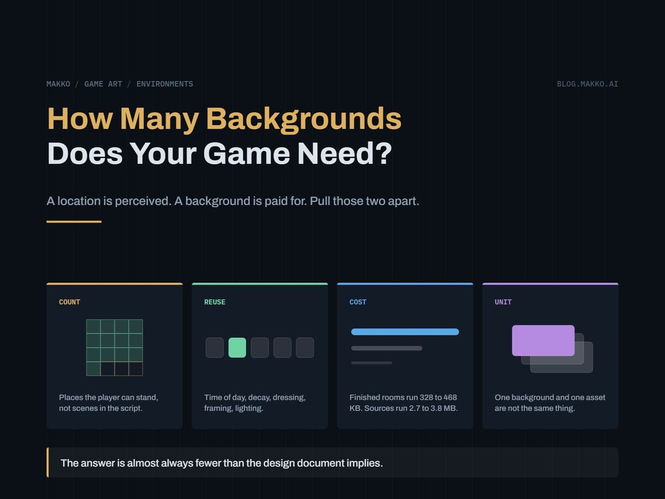
Task: Click the COUNT card label
Action: coord(70,302)
